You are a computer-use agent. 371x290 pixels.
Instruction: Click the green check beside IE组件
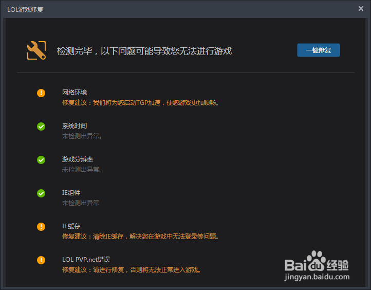(41, 193)
